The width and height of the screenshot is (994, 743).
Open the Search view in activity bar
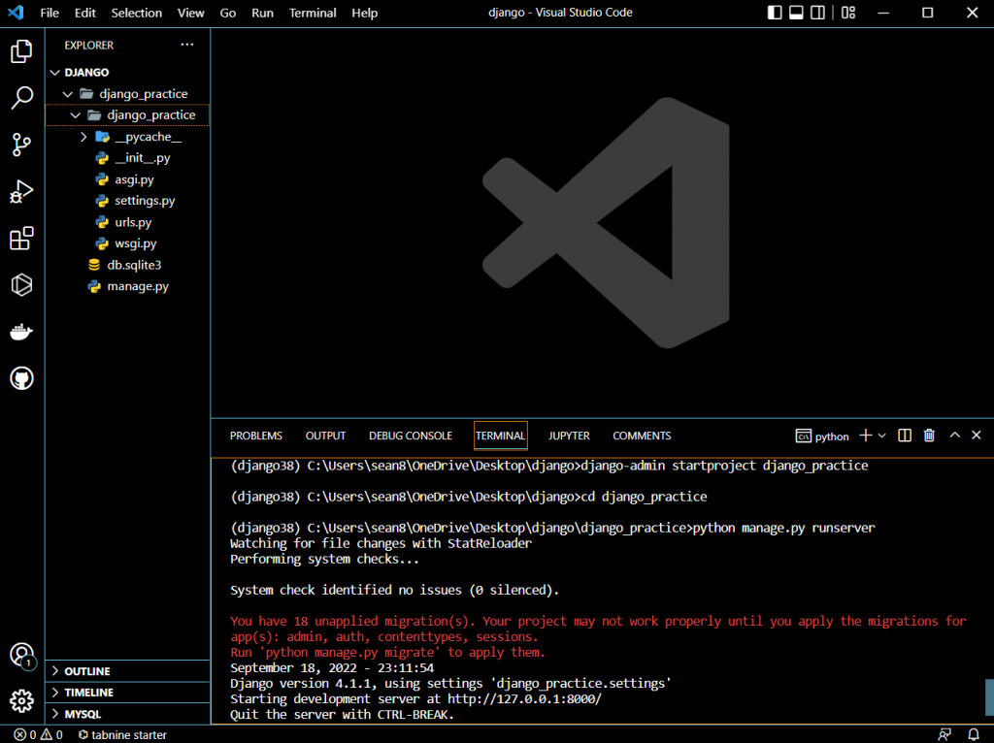[21, 98]
